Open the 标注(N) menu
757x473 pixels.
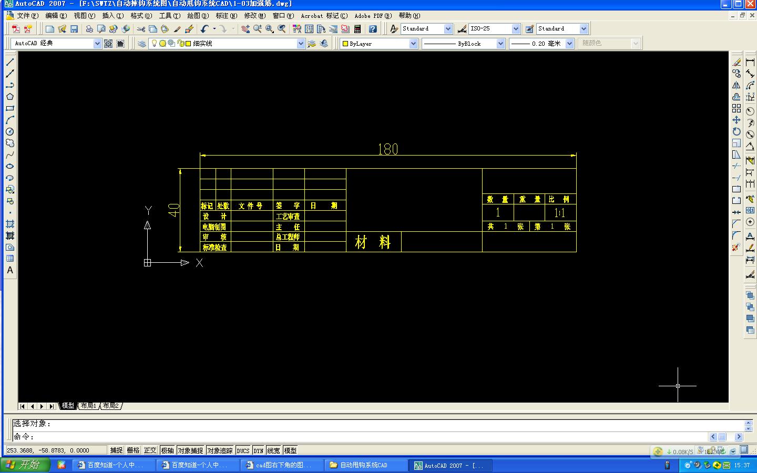coord(227,16)
